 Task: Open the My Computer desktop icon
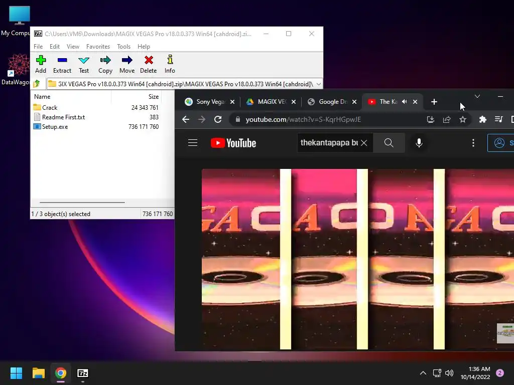[17, 21]
